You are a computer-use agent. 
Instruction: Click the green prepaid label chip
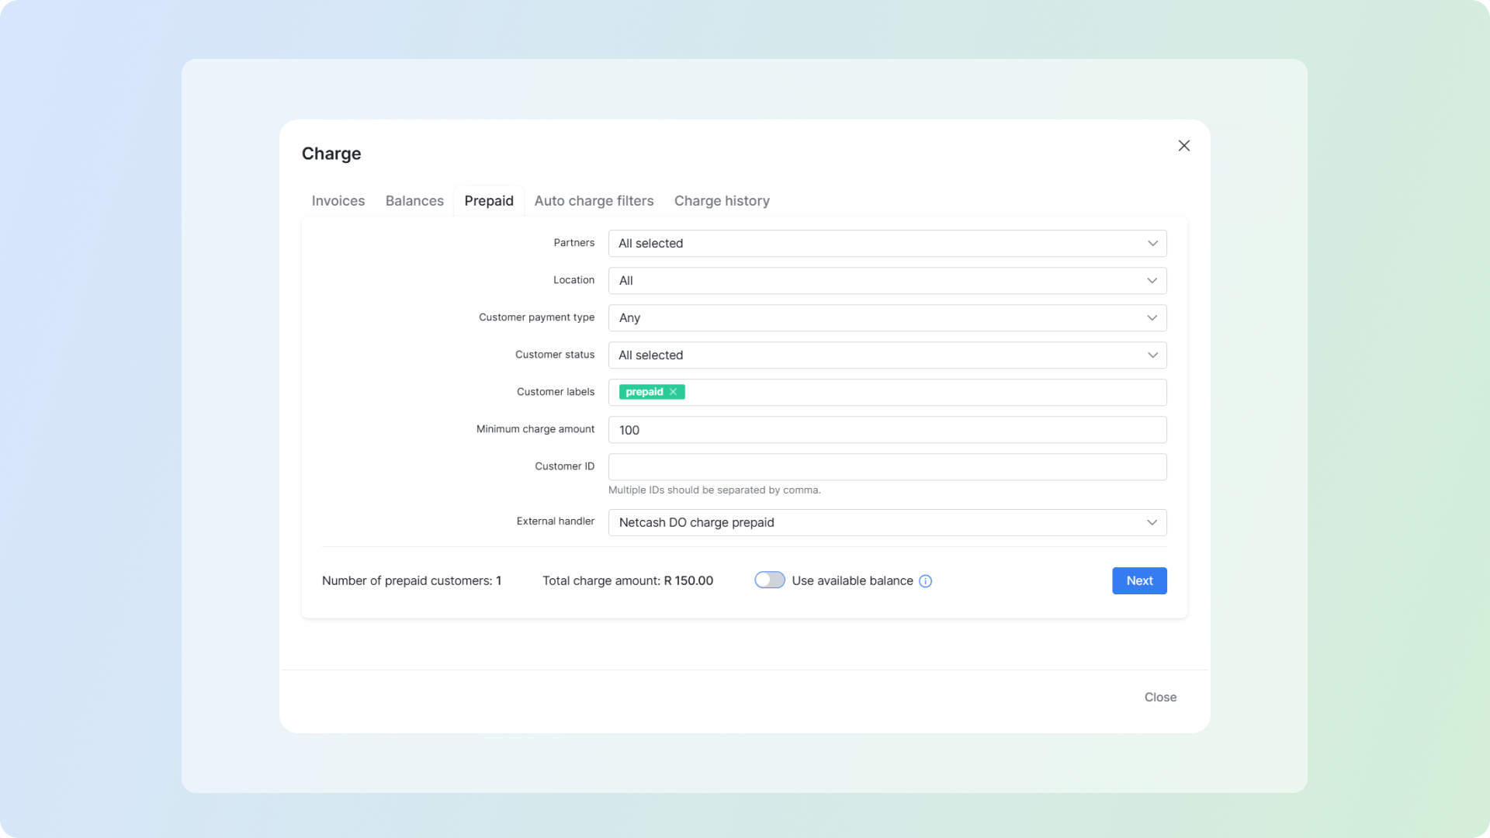tap(643, 392)
